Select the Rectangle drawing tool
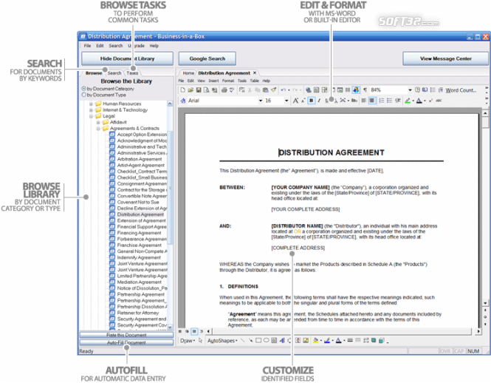The width and height of the screenshot is (491, 383). (258, 340)
